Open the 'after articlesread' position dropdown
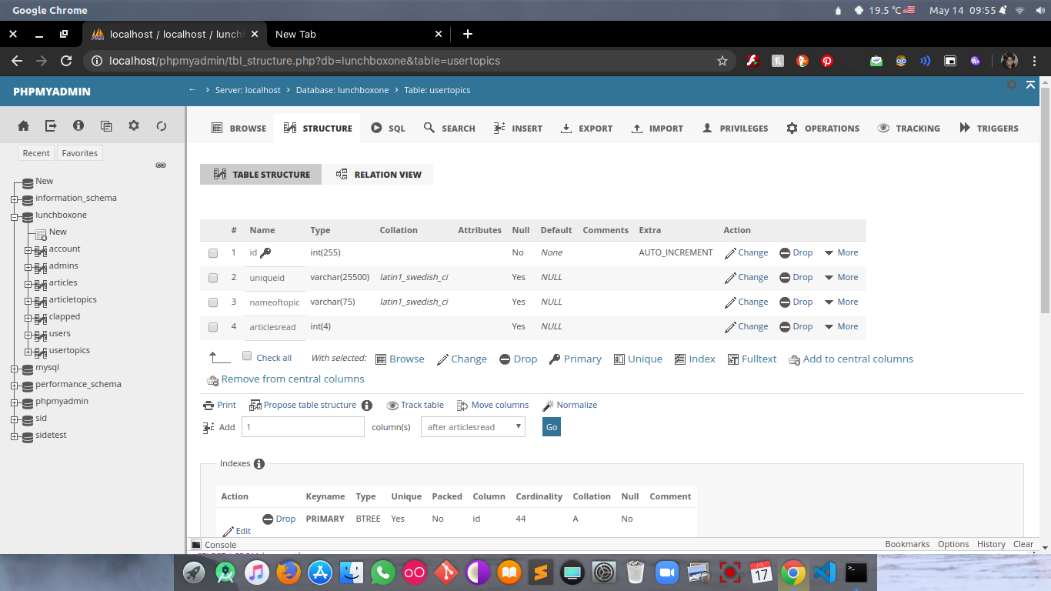 pyautogui.click(x=473, y=427)
